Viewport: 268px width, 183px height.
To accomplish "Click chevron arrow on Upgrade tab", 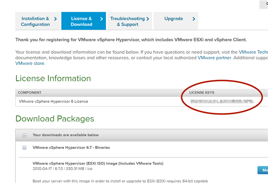I will pyautogui.click(x=194, y=19).
